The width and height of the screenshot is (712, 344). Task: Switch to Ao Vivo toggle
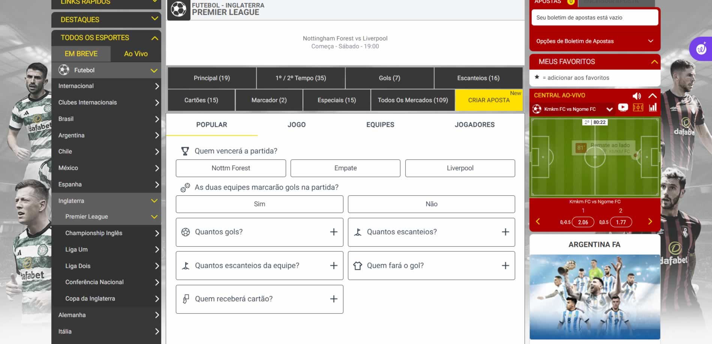pos(136,54)
